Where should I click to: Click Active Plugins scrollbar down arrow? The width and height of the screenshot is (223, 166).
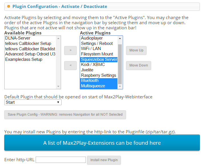tap(120, 86)
